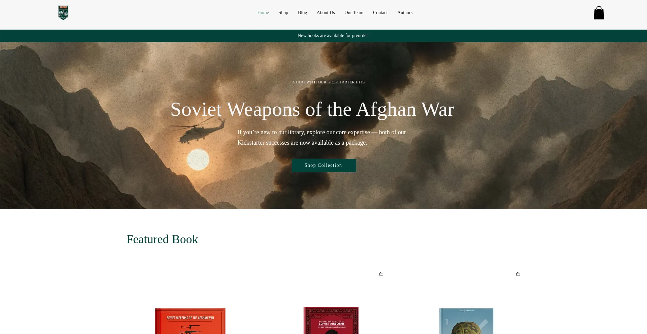Open Soviet Weapons of the Afghan War cover

tap(190, 321)
